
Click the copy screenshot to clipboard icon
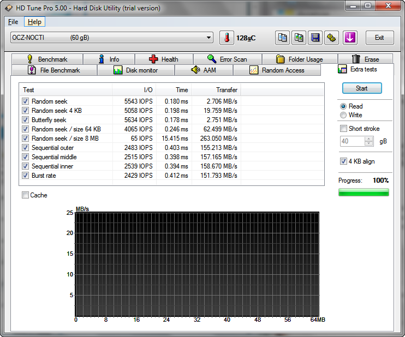299,38
